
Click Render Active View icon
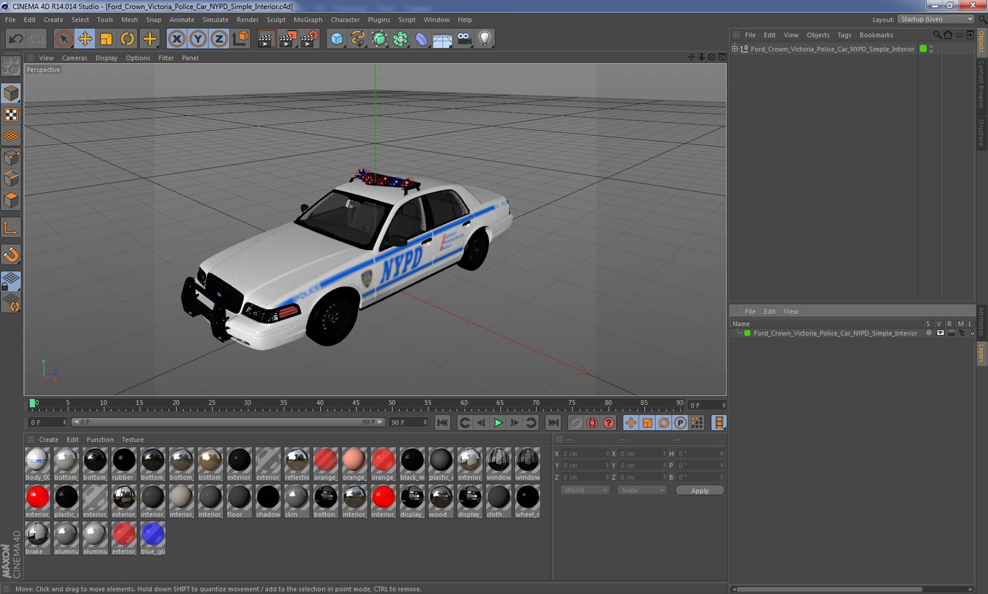(x=266, y=38)
